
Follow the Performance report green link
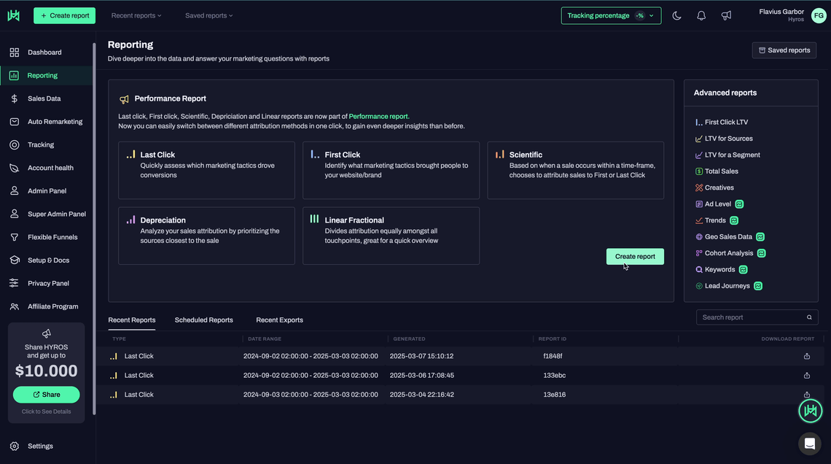pyautogui.click(x=379, y=116)
